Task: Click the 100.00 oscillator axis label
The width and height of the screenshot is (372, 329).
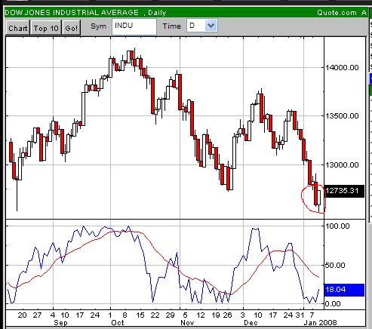Action: (x=337, y=226)
